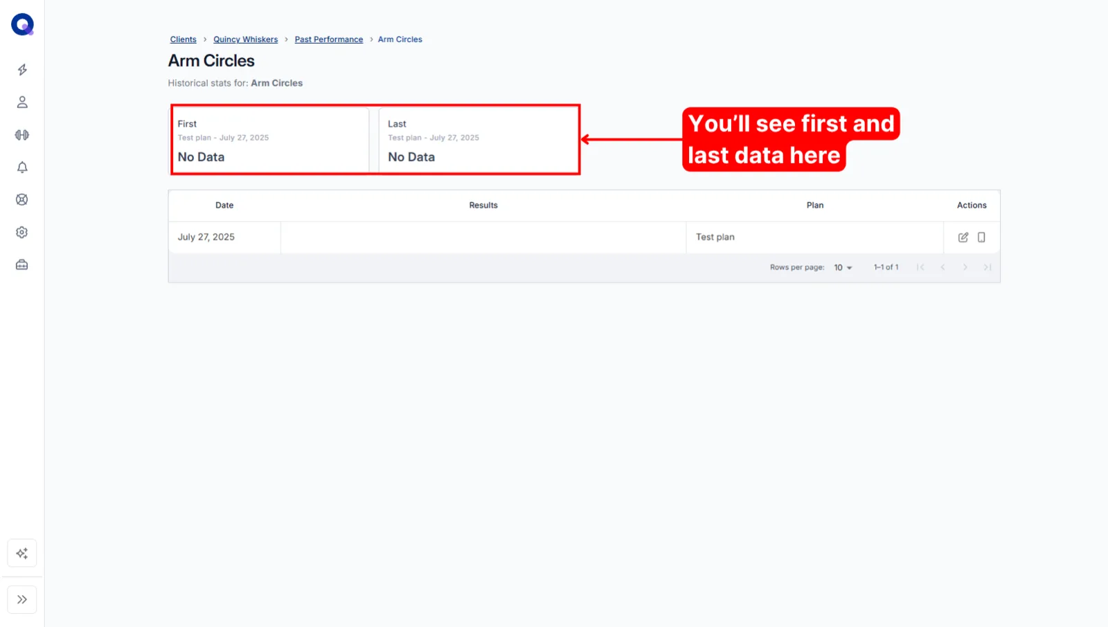Select the July 27, 2025 date cell

click(224, 237)
